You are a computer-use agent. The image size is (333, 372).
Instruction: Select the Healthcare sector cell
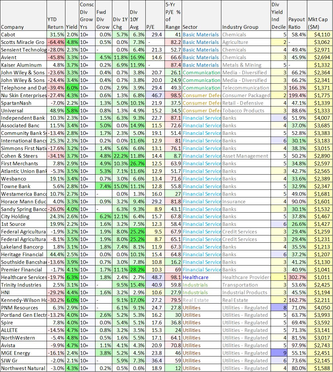pyautogui.click(x=202, y=277)
